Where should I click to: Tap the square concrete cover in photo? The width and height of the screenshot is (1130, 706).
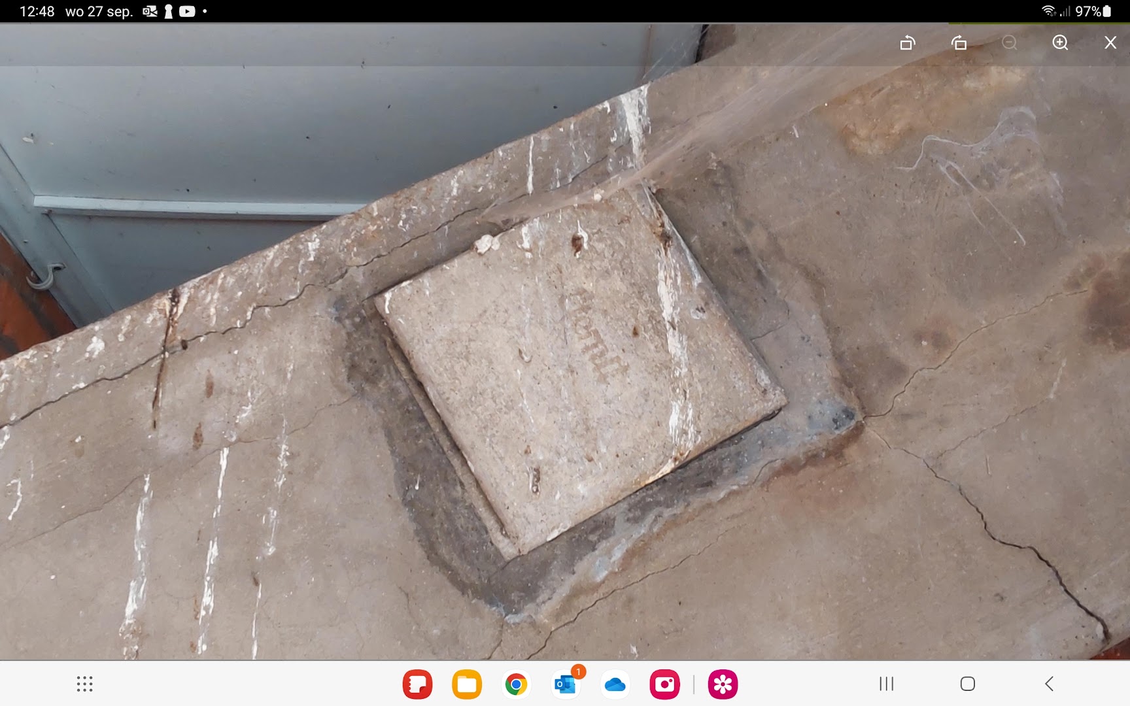click(x=581, y=369)
